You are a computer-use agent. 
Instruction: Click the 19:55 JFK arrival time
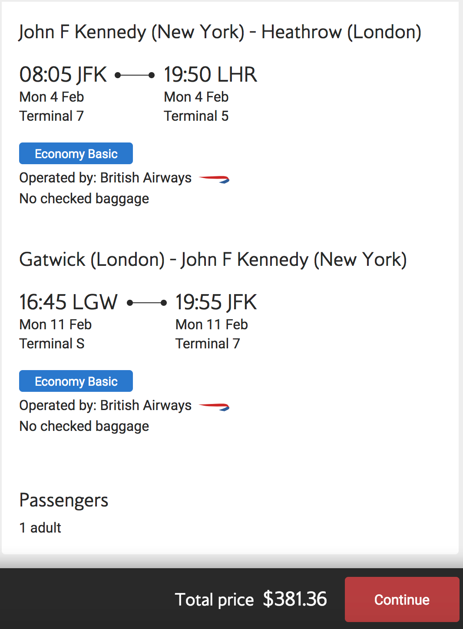[x=216, y=302]
